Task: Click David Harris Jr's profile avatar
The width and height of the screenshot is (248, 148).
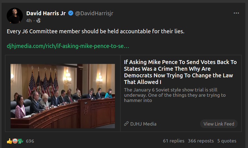Action: click(15, 16)
